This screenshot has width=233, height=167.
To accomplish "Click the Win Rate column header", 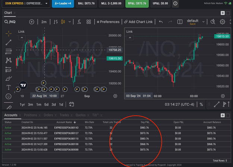I will [89, 122].
